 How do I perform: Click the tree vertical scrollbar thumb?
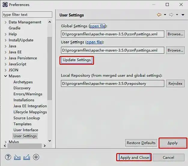tap(50, 68)
